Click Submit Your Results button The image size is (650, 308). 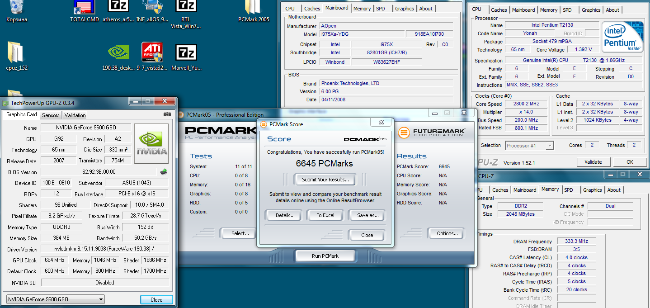[325, 180]
